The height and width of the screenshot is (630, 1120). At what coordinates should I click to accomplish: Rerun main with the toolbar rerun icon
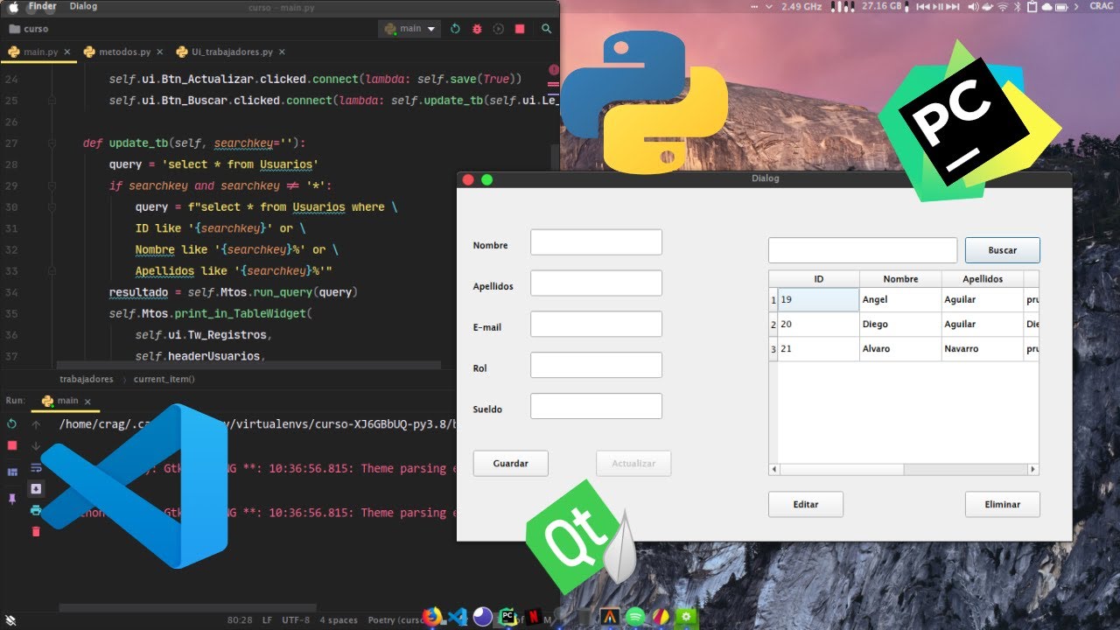(x=455, y=29)
